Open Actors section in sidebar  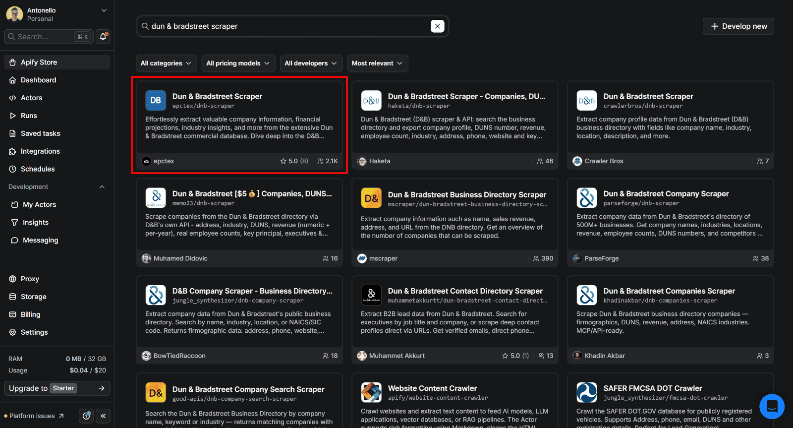[57, 98]
